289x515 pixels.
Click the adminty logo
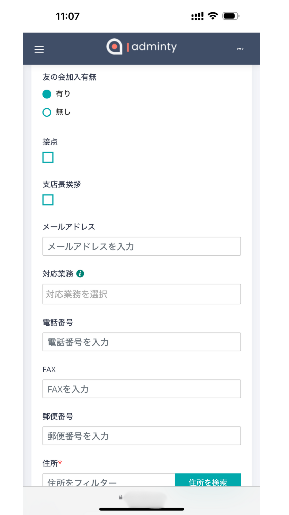(x=141, y=47)
